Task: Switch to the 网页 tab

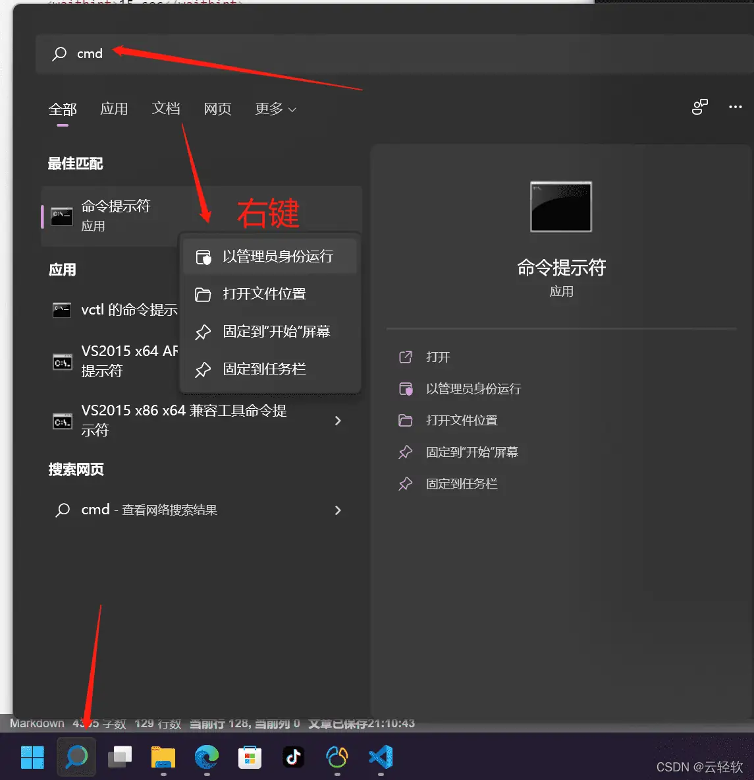Action: pyautogui.click(x=217, y=109)
